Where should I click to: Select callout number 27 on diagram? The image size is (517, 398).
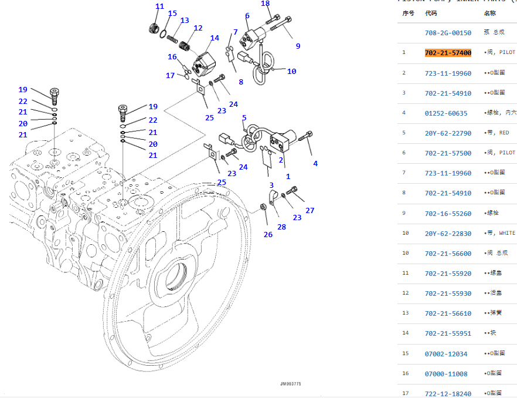click(310, 211)
